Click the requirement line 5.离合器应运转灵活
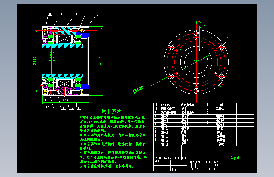The height and width of the screenshot is (177, 274). pos(107,166)
